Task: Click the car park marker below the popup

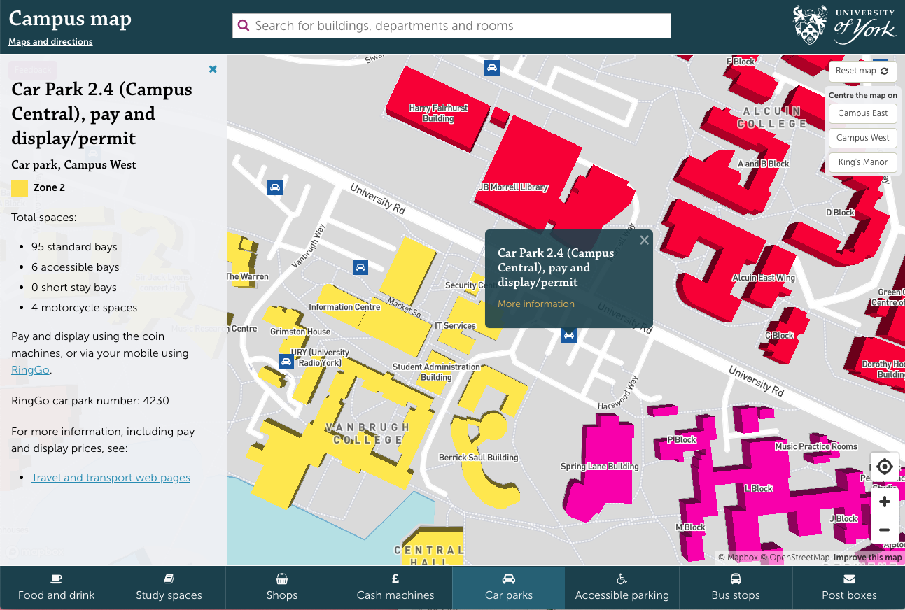Action: [x=569, y=335]
